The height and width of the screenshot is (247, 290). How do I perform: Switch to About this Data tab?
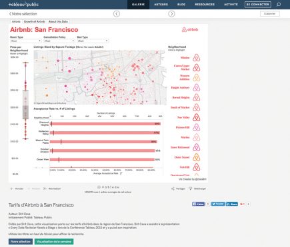tap(58, 21)
